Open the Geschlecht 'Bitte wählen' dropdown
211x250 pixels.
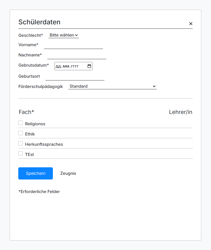64,35
